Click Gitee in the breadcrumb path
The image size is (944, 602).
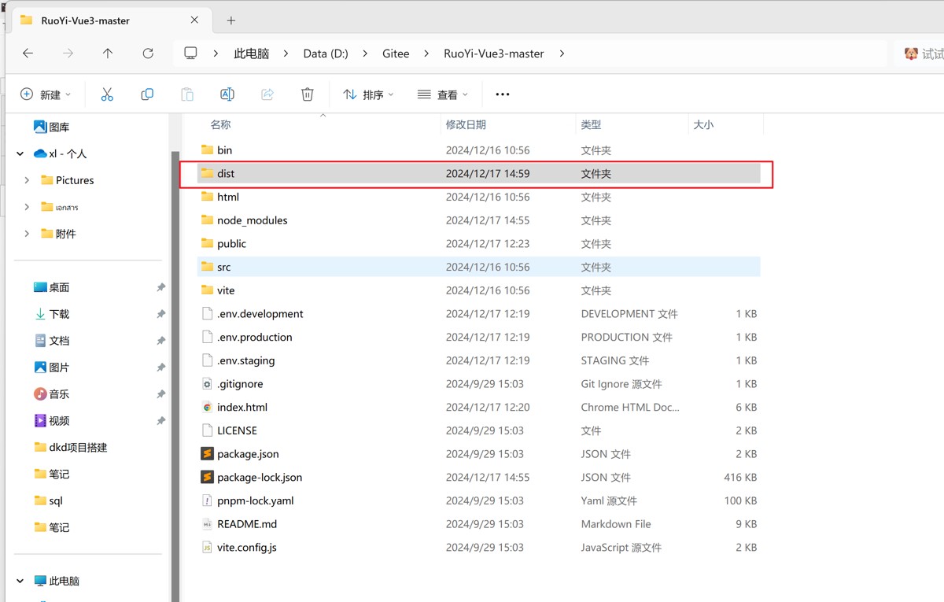click(x=396, y=54)
